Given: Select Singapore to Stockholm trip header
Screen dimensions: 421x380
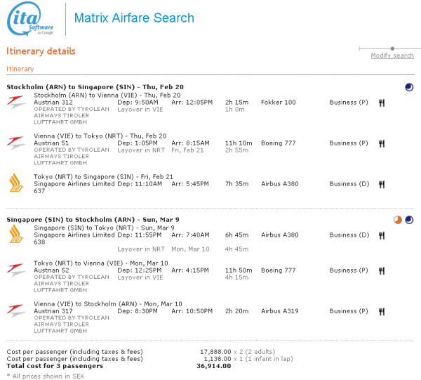Looking at the screenshot, I should point(86,219).
